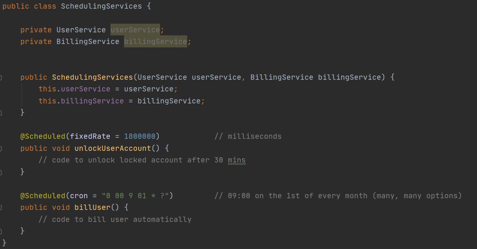This screenshot has width=477, height=249.
Task: Click the "09:00 on the 1st" comment
Action: (x=338, y=196)
